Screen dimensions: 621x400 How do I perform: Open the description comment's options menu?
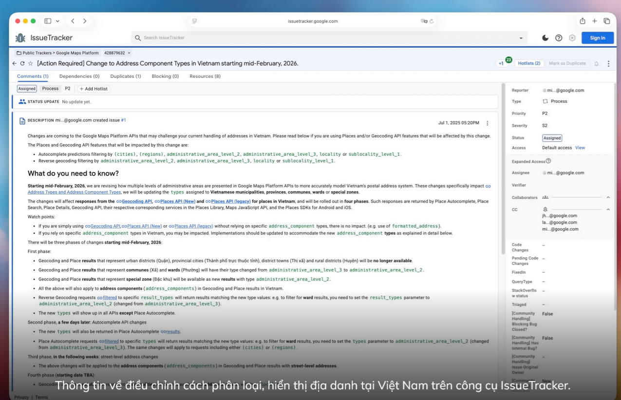click(x=487, y=123)
